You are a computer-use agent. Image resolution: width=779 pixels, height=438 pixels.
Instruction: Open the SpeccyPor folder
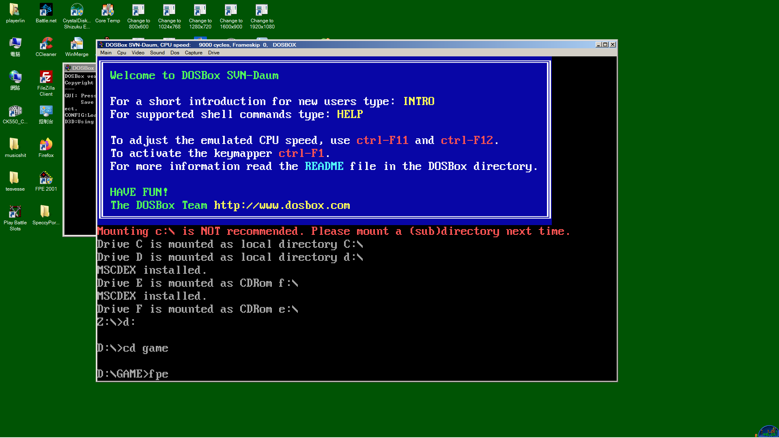[x=45, y=211]
